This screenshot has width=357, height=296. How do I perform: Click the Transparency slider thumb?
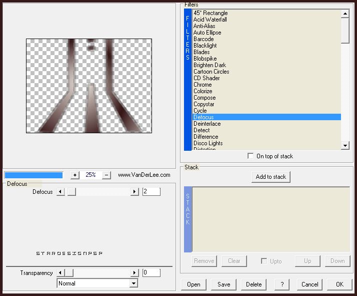pyautogui.click(x=69, y=272)
